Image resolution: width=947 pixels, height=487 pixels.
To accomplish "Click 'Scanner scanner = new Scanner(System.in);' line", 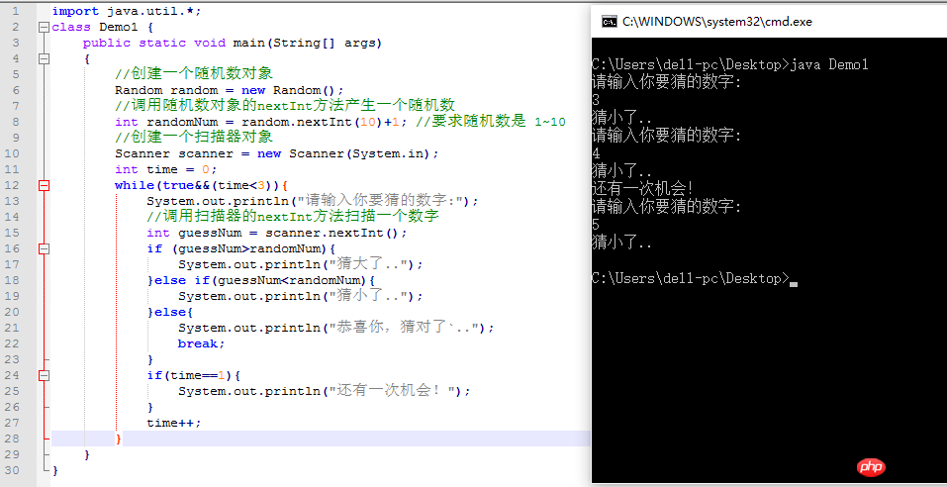I will coord(277,154).
